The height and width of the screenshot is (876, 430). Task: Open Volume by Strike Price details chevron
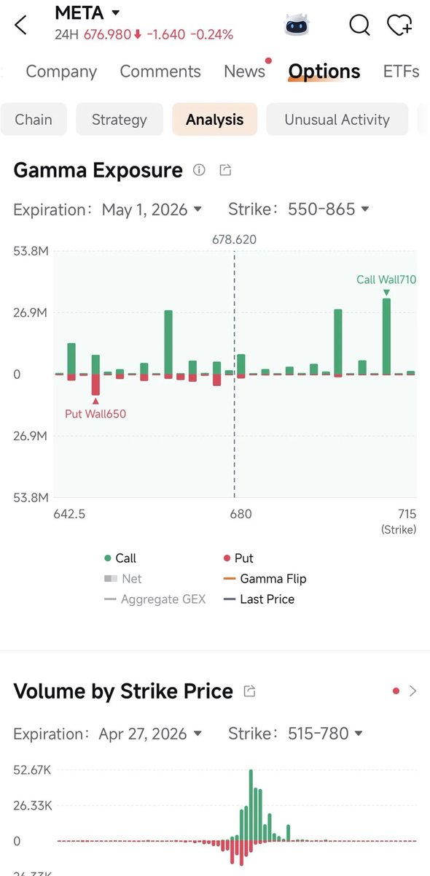coord(413,691)
